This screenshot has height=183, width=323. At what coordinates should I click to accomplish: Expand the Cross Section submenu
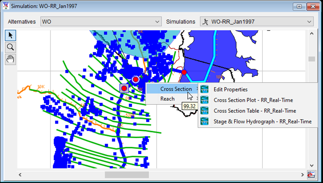(172, 89)
